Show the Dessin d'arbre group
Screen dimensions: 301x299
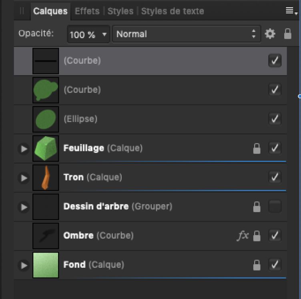click(x=275, y=207)
